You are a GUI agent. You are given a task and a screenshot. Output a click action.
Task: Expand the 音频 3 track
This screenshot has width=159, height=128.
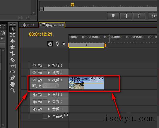pyautogui.click(x=49, y=109)
